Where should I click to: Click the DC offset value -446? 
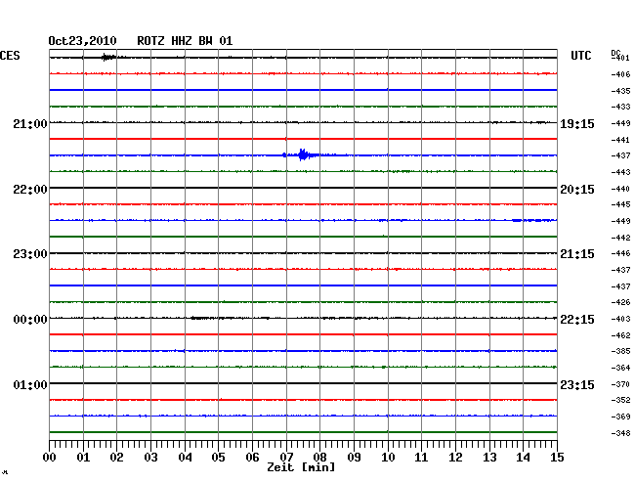tap(620, 253)
